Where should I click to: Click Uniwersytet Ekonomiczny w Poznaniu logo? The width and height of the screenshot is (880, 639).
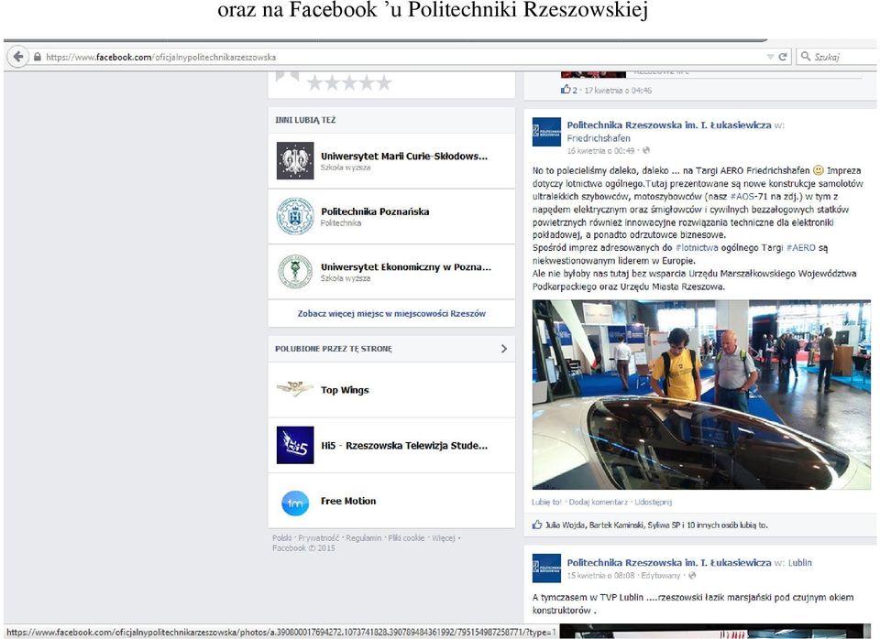[x=294, y=271]
